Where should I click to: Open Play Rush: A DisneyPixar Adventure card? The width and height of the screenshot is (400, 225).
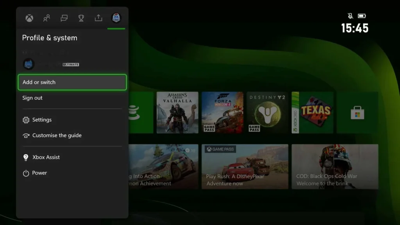click(245, 166)
